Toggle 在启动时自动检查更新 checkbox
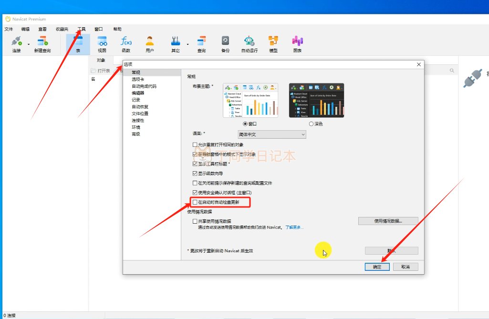 click(x=195, y=202)
